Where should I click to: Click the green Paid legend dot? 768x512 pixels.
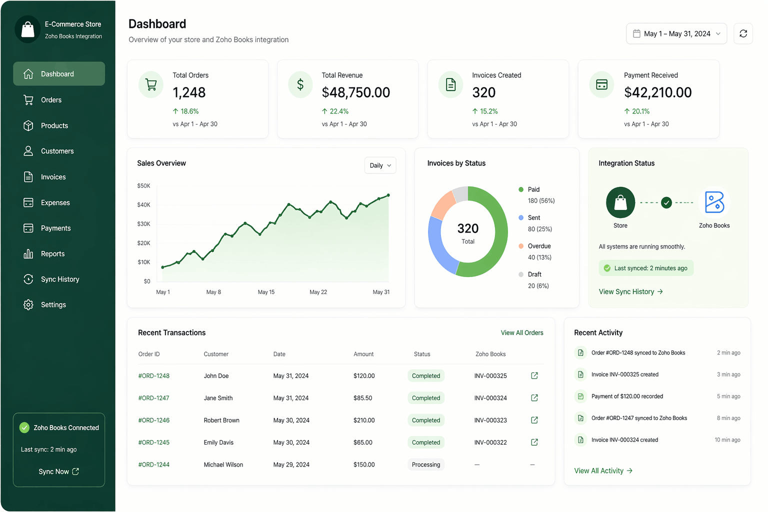point(521,189)
